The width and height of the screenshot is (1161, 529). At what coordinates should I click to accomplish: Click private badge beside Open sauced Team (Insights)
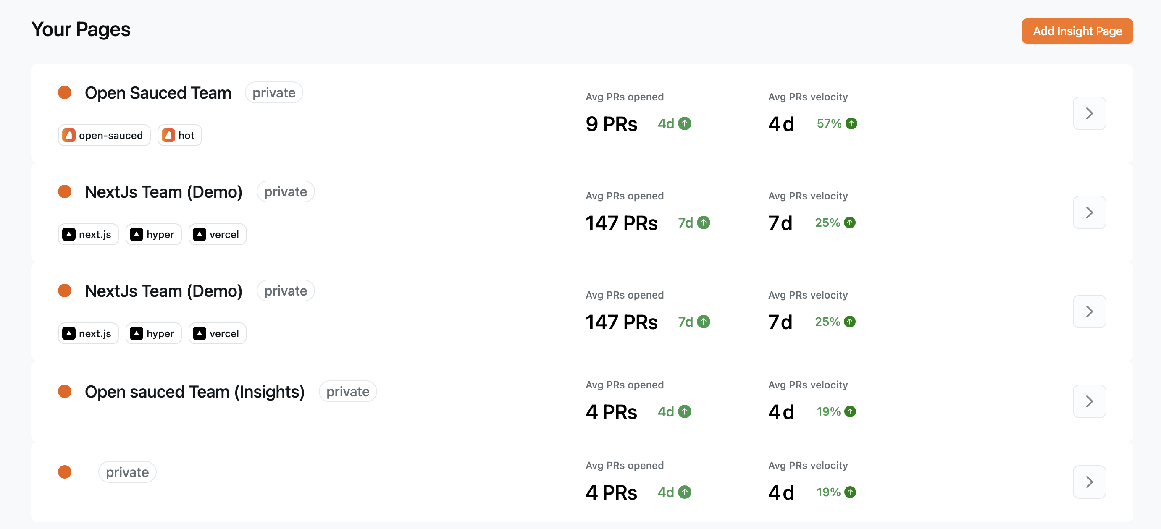coord(347,392)
